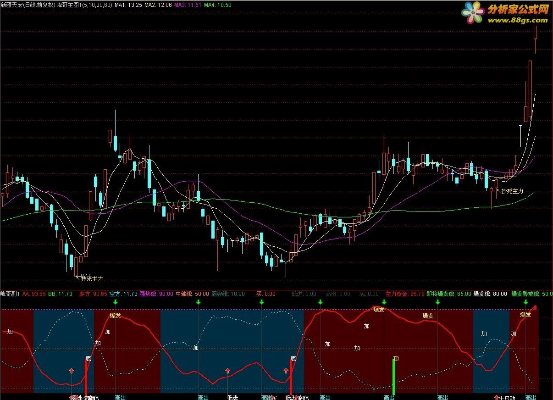Select the 多方: 93.65 value
The image size is (553, 400).
93,294
